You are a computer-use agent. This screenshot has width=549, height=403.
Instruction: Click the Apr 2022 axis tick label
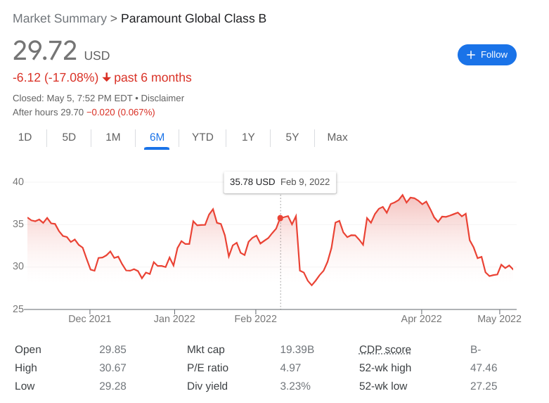click(421, 319)
